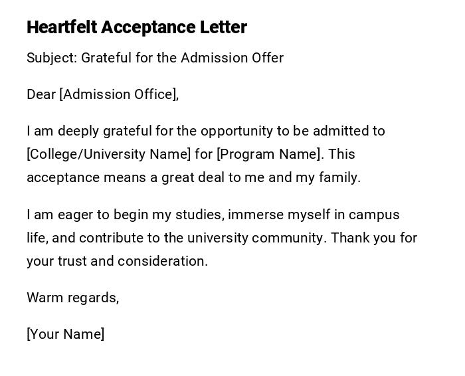Viewport: 465px width, 376px height.
Task: Click the "Warm regards," closing line
Action: pos(73,298)
